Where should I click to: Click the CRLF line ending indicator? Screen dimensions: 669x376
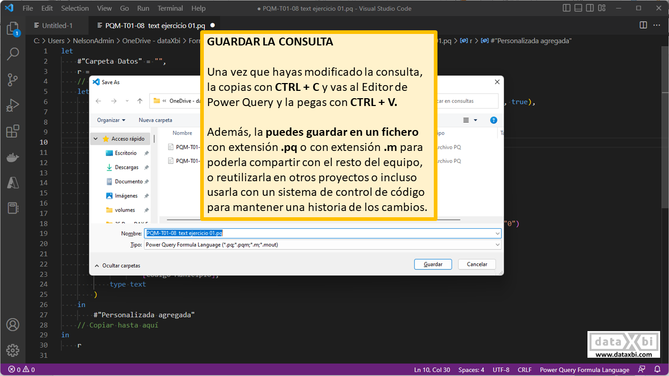coord(524,370)
